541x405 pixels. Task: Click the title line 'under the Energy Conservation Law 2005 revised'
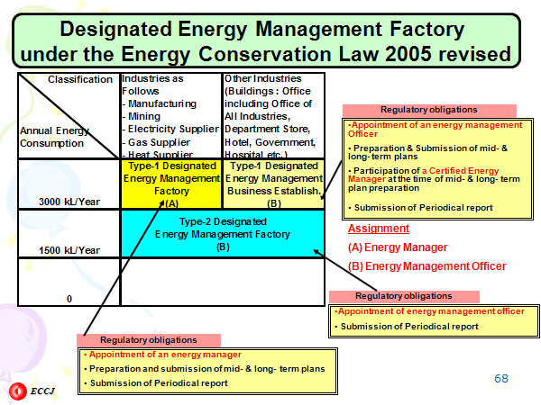(x=265, y=54)
